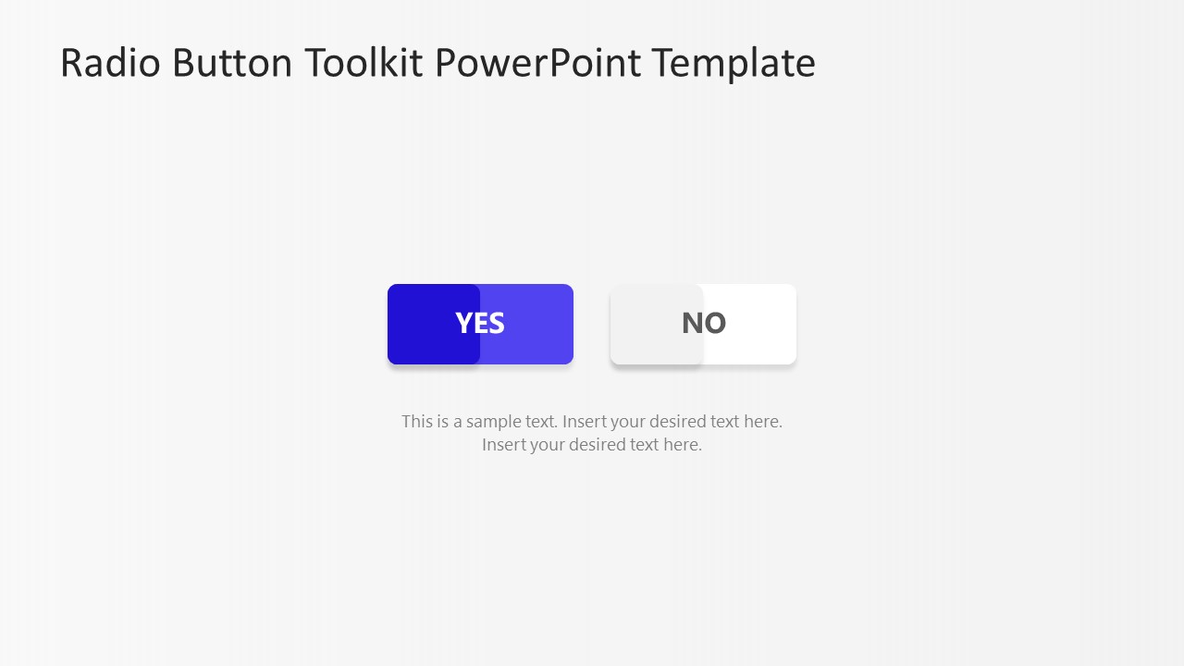Screen dimensions: 1184x666
Task: Click first-line phrase "Insert your desired text here."
Action: coord(672,422)
